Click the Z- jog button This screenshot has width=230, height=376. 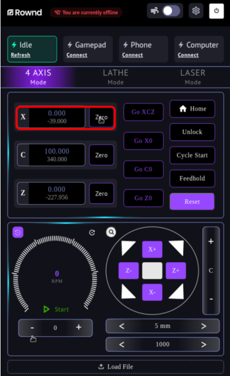coord(129,270)
